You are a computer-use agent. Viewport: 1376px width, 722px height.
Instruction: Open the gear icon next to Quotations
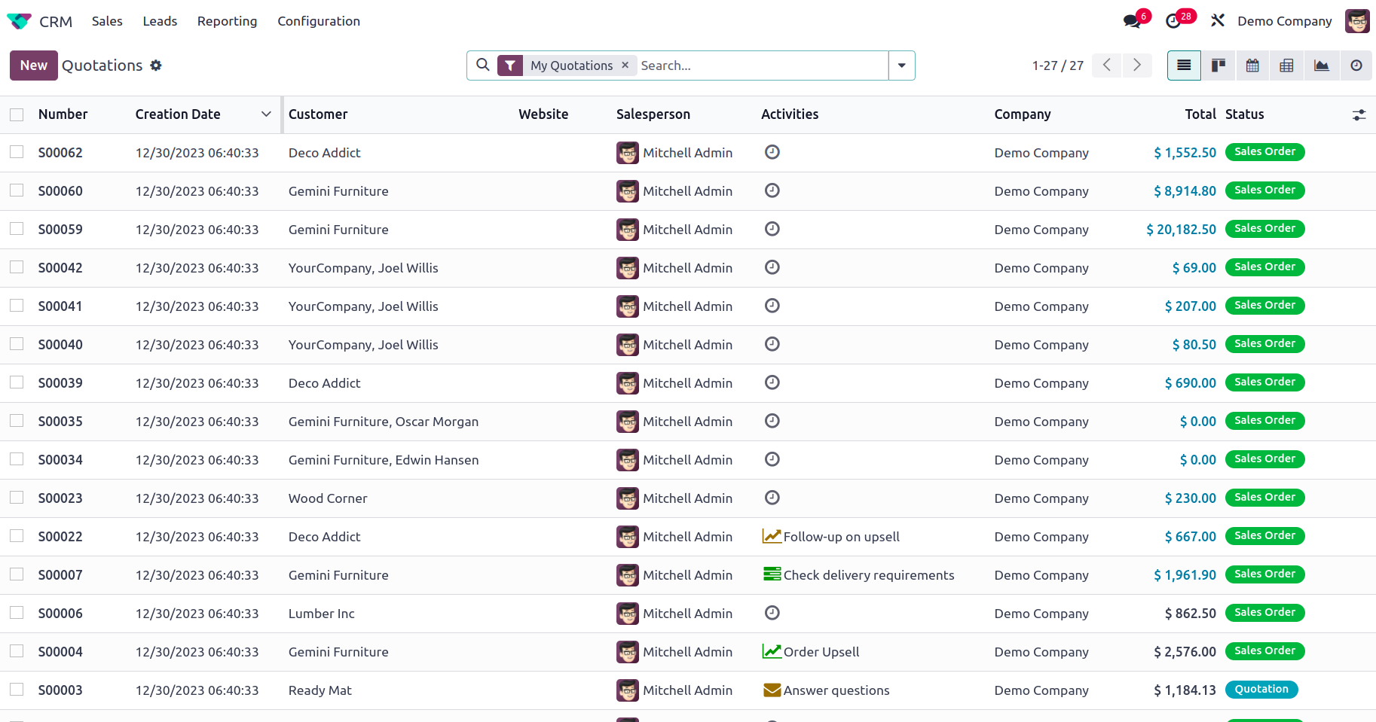[x=156, y=65]
